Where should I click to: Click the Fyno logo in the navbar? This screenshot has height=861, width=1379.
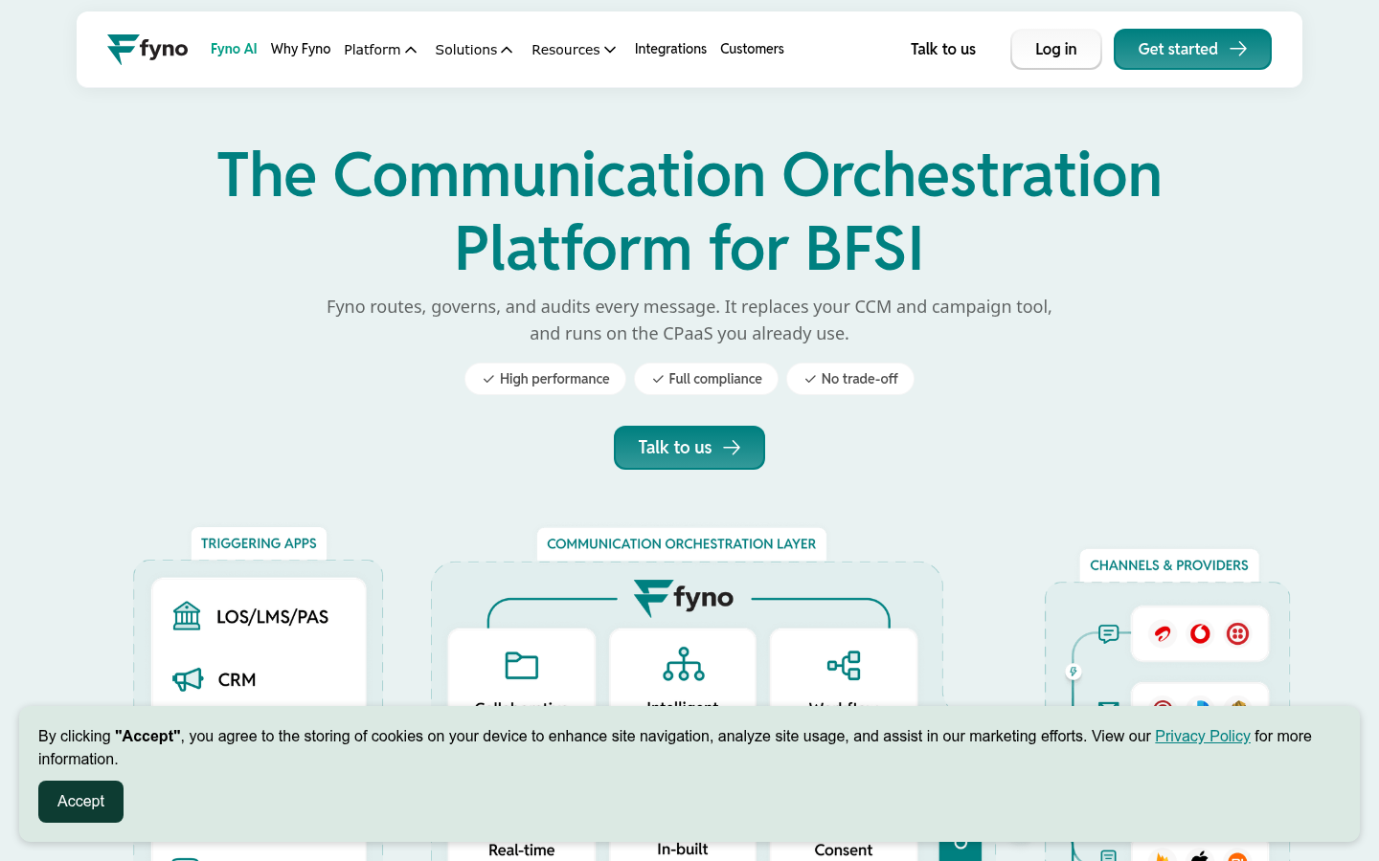[147, 49]
